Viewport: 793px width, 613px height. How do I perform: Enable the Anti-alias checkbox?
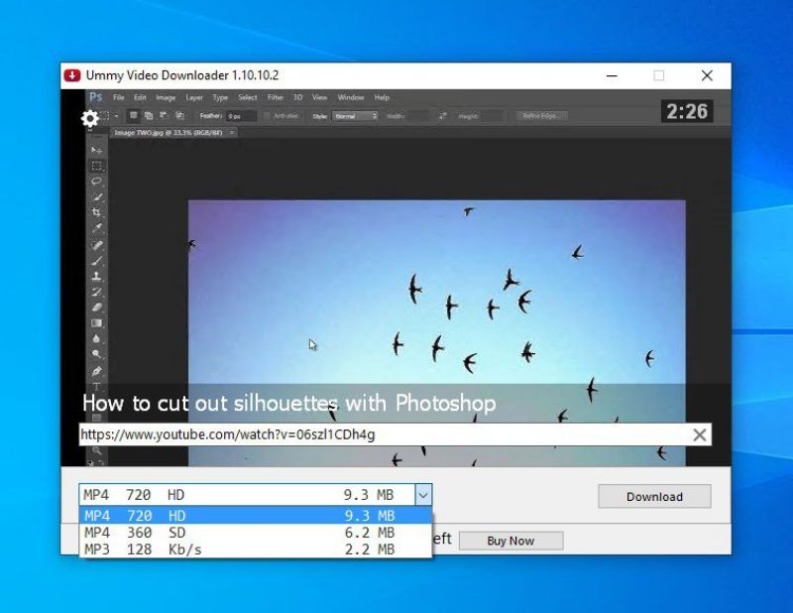point(266,115)
